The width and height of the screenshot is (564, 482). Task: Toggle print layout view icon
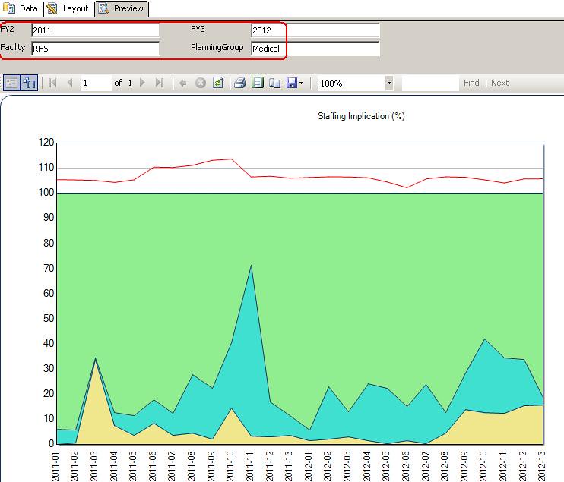click(x=258, y=83)
